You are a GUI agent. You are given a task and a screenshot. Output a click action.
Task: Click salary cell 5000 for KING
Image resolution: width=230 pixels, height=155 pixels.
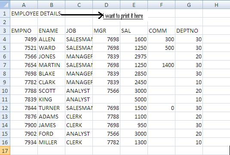[x=134, y=99]
